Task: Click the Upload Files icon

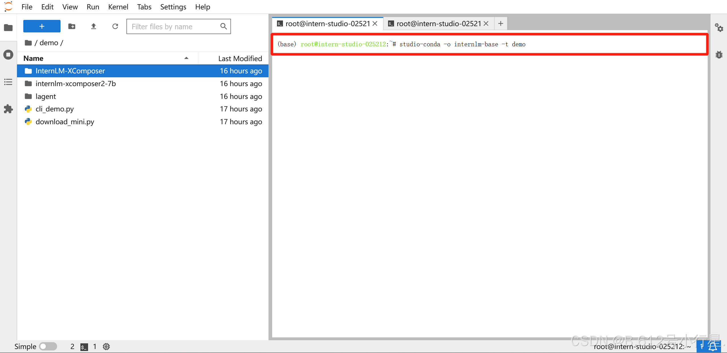Action: (x=93, y=26)
